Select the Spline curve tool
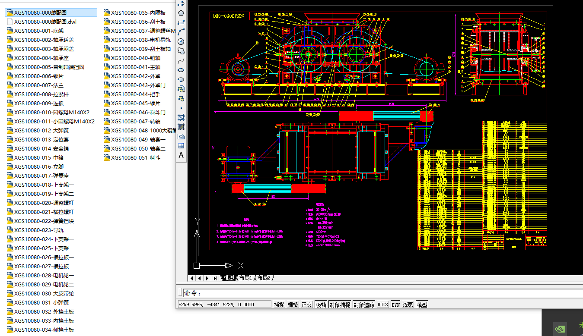Viewport: 583px width, 336px height. pos(181,60)
